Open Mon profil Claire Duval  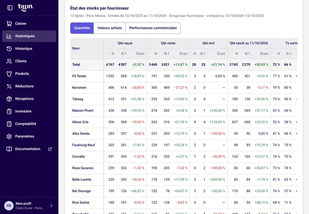pos(29,206)
